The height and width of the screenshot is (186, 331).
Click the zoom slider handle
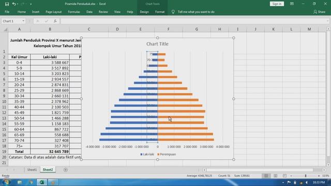[306, 176]
